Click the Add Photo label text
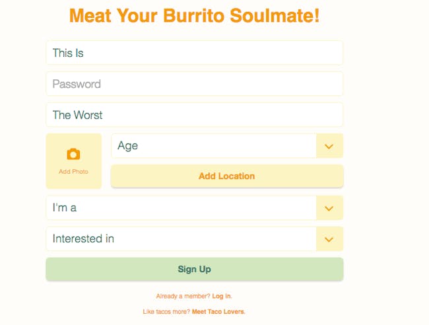Viewport: 429px width, 325px height. (73, 172)
